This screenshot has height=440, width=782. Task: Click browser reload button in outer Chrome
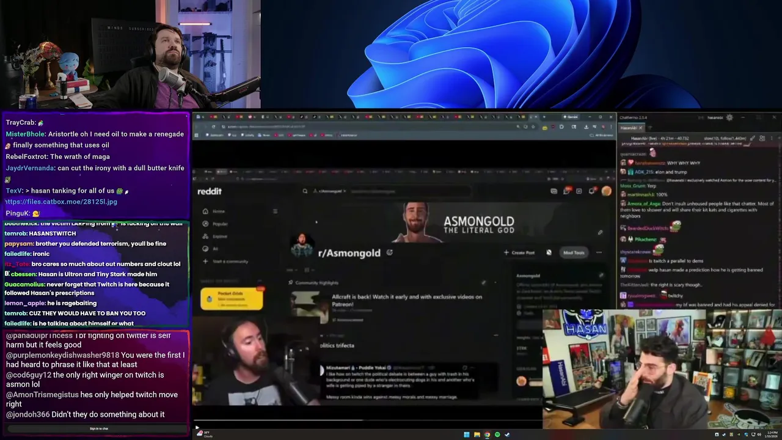(213, 127)
